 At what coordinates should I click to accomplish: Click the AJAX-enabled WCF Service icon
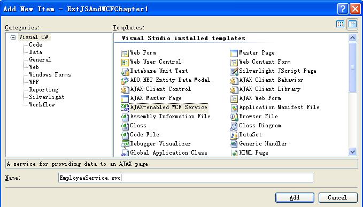pos(125,108)
